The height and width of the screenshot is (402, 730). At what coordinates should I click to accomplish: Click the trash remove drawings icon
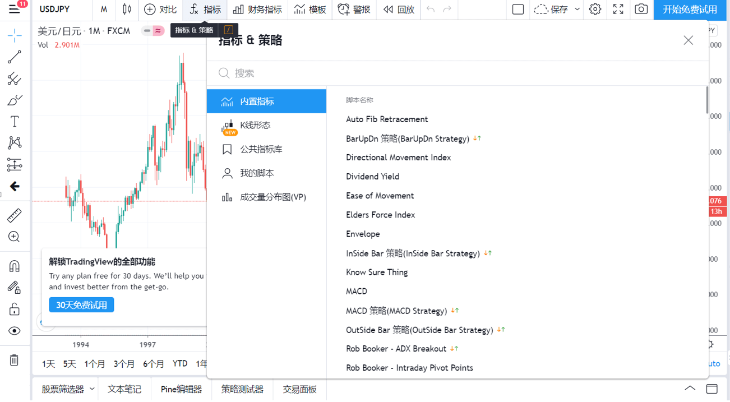pyautogui.click(x=15, y=360)
